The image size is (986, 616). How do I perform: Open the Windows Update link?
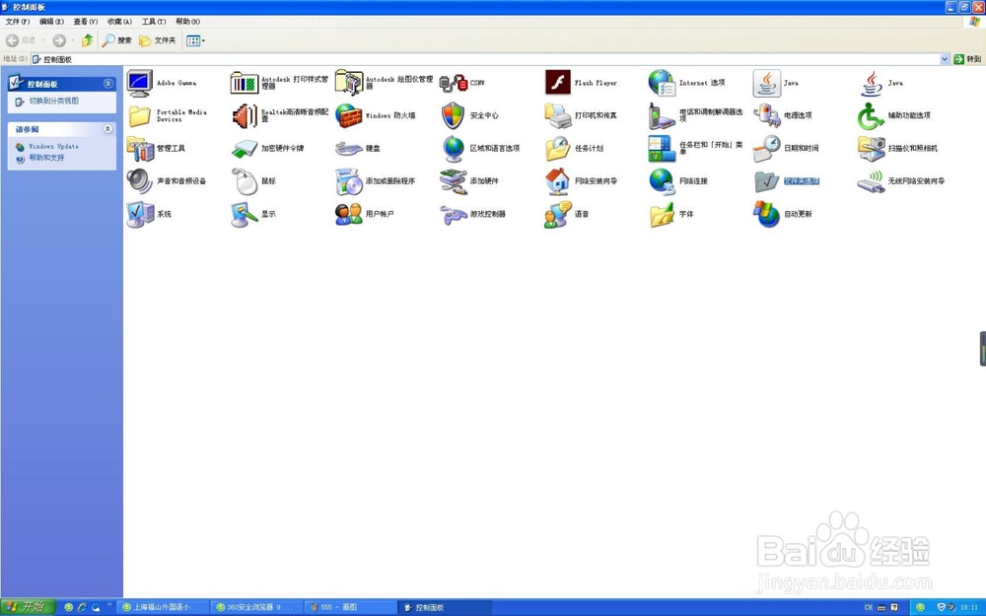pos(53,146)
